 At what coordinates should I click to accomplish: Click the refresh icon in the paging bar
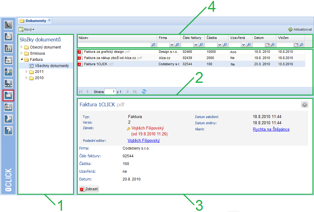coord(144,91)
